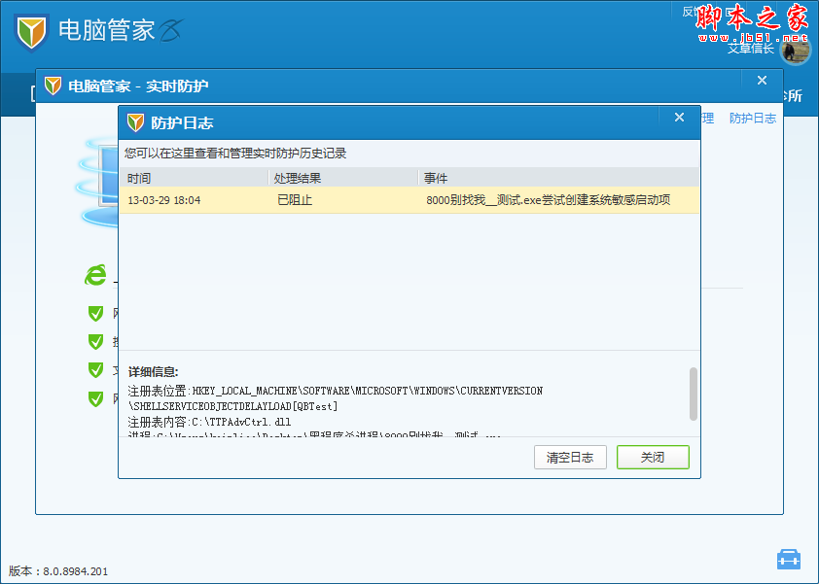
Task: Close the 电脑管家 - 实时防护 window
Action: [762, 81]
